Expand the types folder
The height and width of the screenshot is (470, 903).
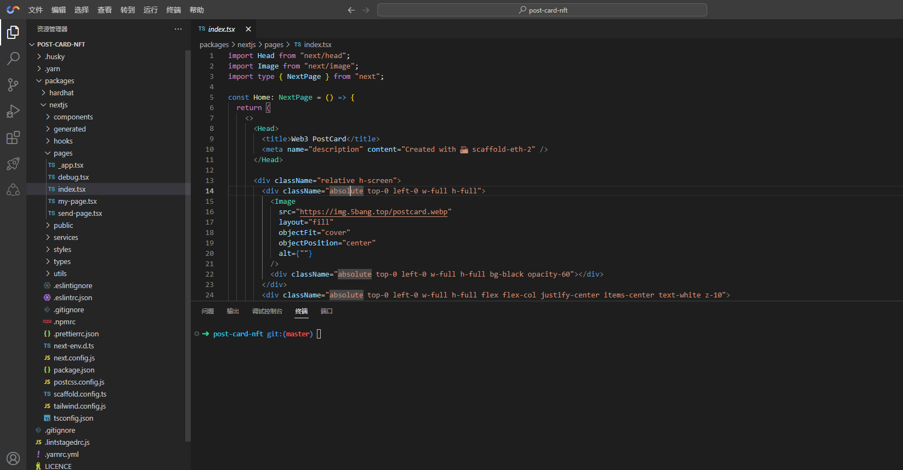coord(109,261)
